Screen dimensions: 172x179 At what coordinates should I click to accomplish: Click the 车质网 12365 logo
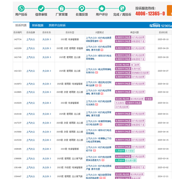tap(160, 26)
